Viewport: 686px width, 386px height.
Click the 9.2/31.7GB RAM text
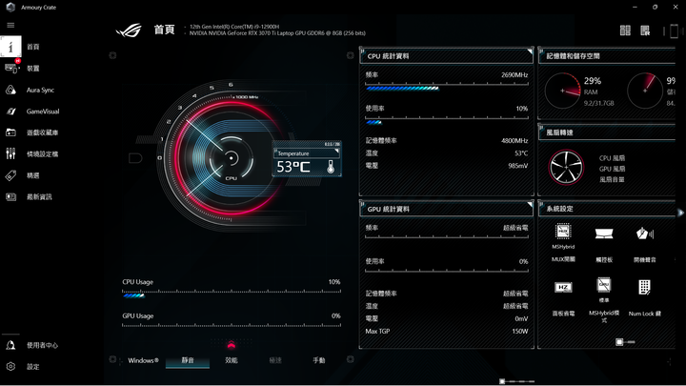tap(599, 103)
